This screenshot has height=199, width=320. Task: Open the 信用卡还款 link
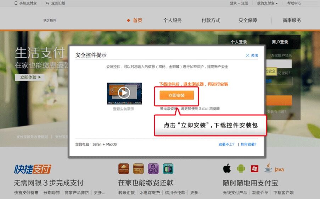coord(175,193)
